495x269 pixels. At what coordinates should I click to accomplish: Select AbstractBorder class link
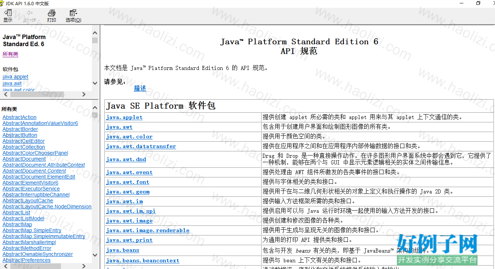coord(20,129)
